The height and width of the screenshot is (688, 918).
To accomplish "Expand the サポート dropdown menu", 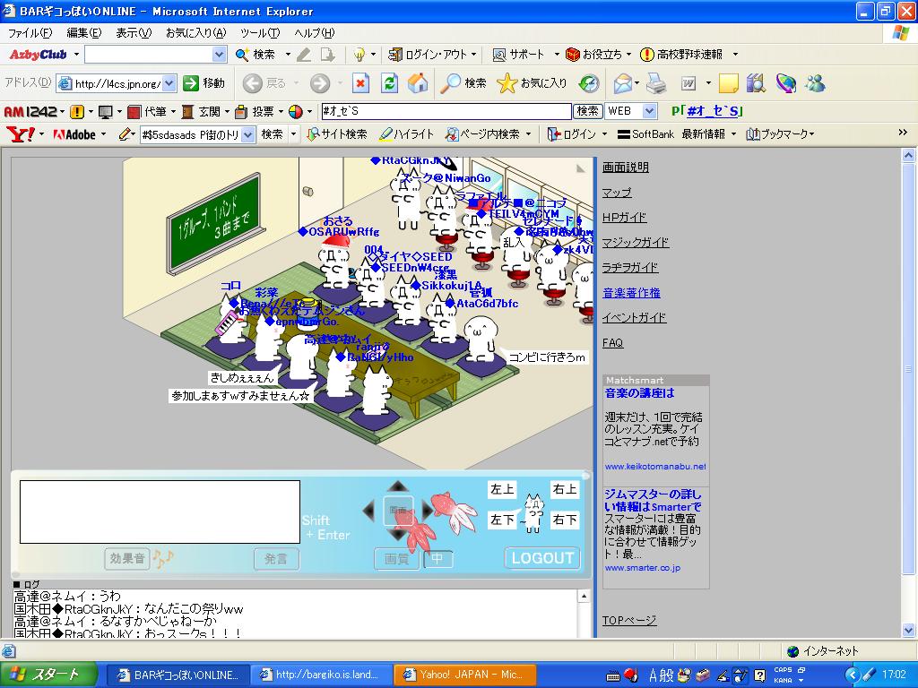I will click(x=556, y=55).
